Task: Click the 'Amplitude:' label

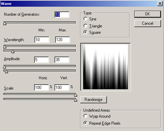Action: pos(12,59)
